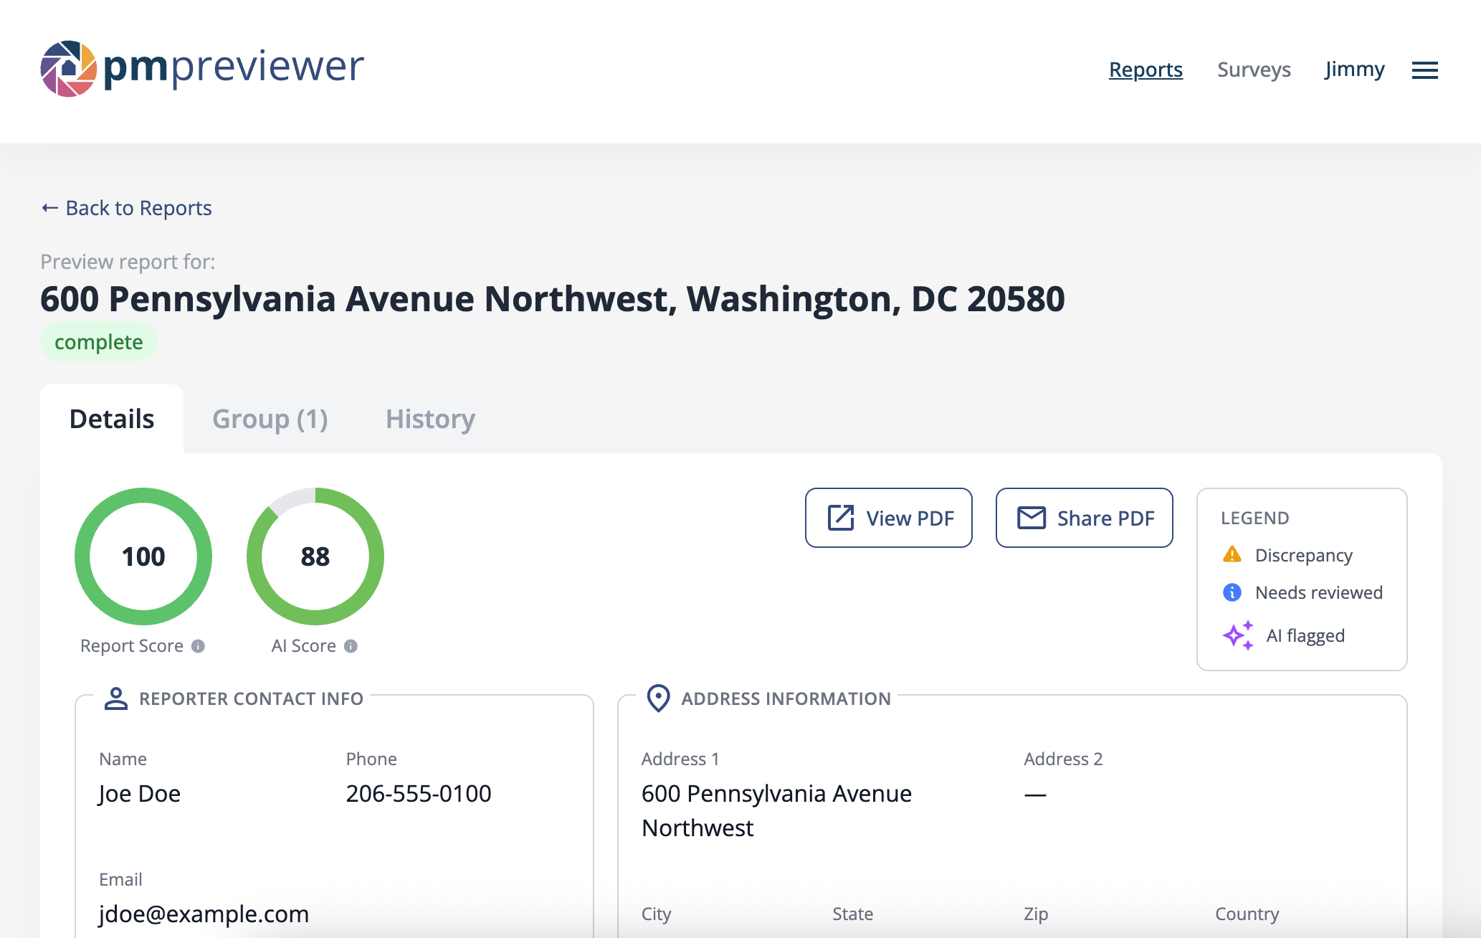Open the Jimmy user menu
This screenshot has height=938, width=1481.
pyautogui.click(x=1355, y=70)
